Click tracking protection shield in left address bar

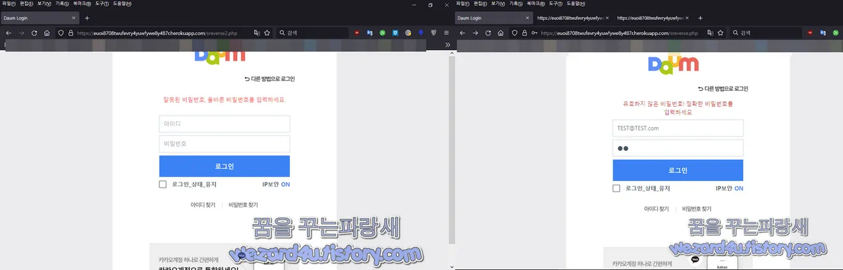(61, 32)
